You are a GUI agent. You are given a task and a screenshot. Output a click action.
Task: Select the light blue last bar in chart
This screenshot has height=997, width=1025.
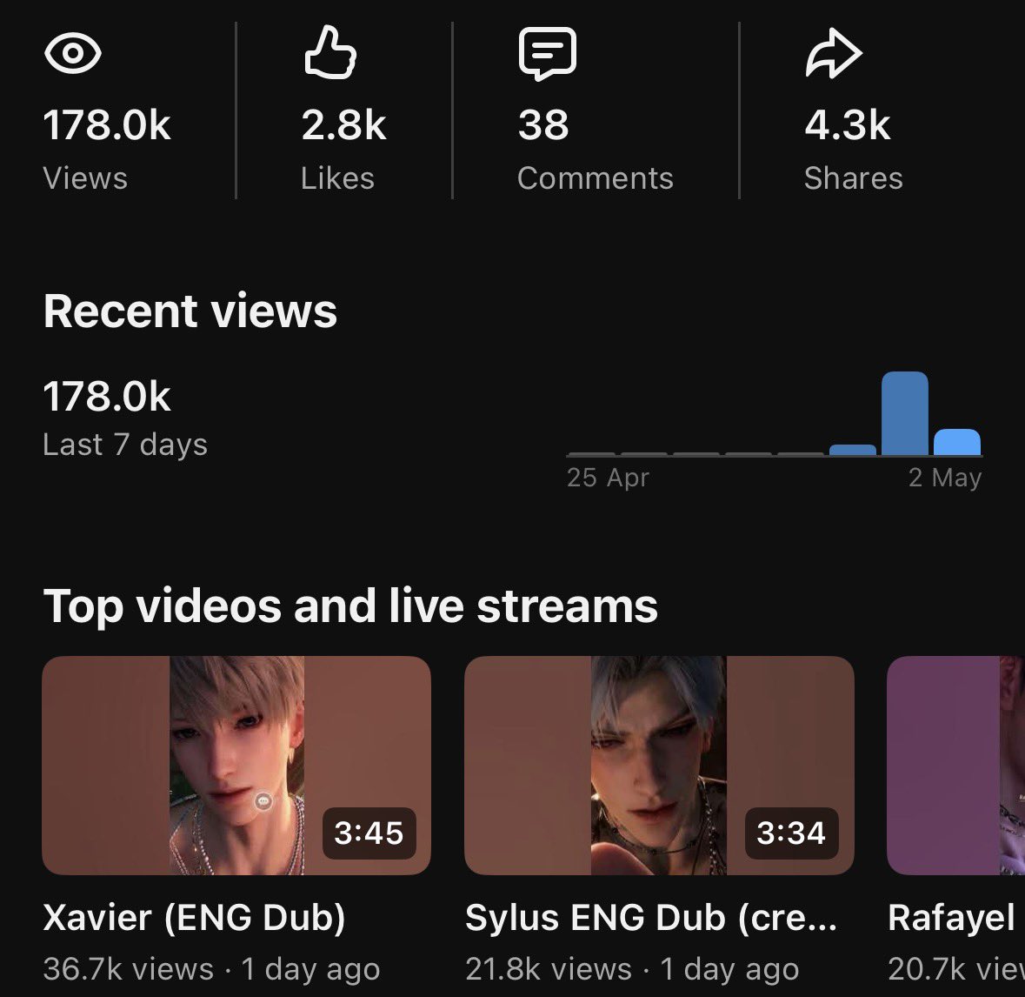pyautogui.click(x=957, y=442)
